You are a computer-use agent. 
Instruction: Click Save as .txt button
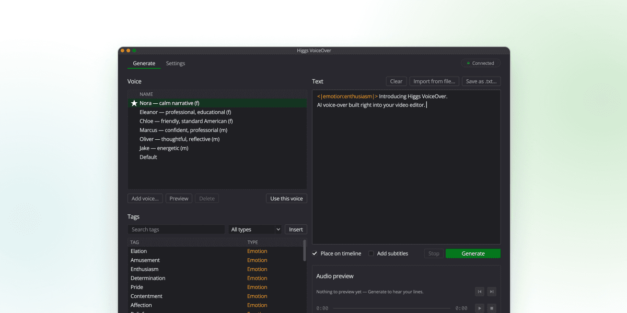click(481, 81)
